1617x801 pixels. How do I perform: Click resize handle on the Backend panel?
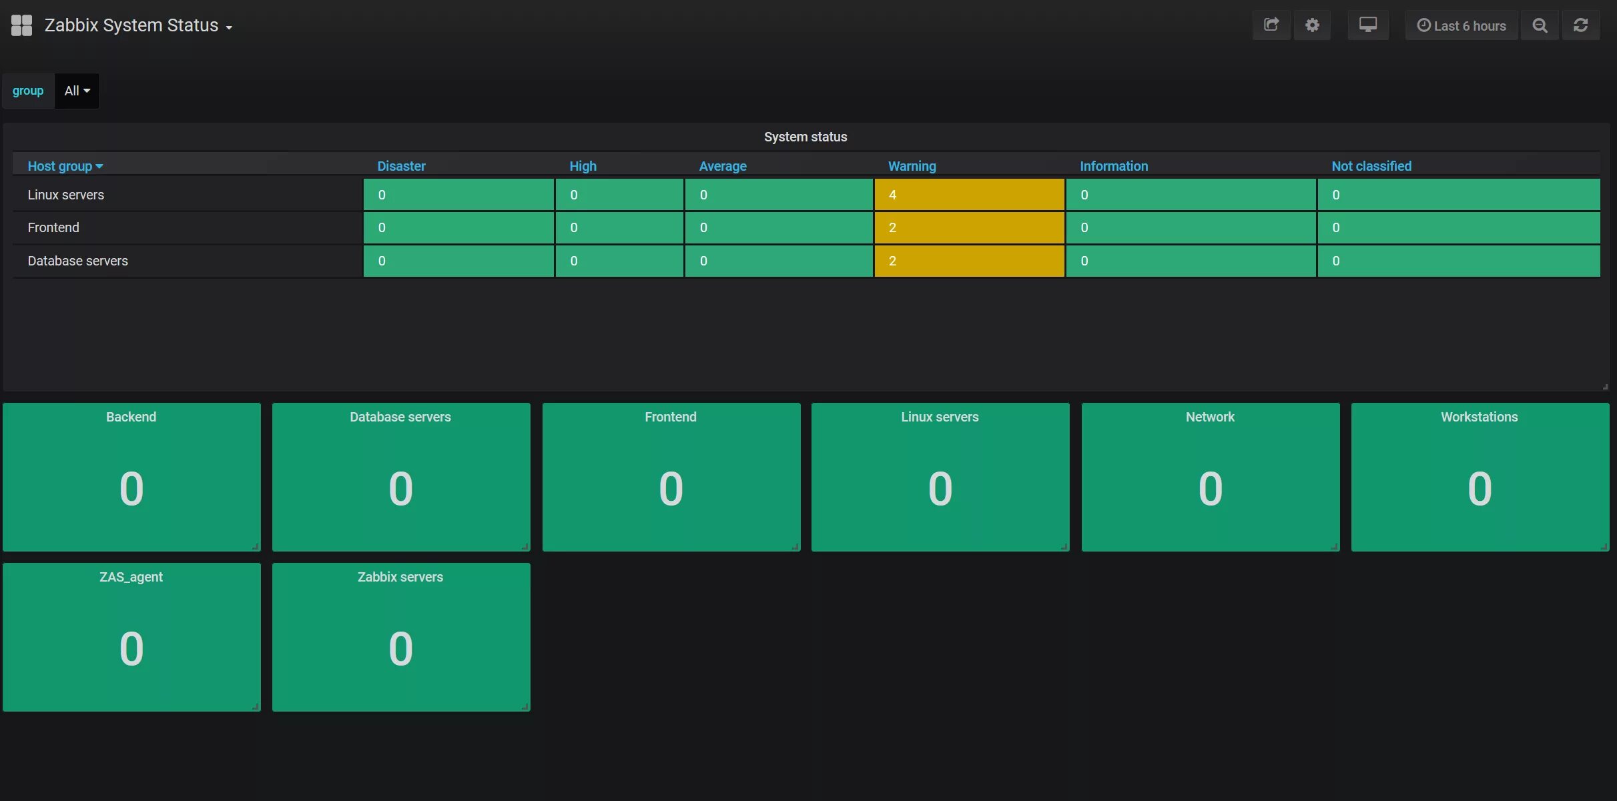[x=256, y=546]
